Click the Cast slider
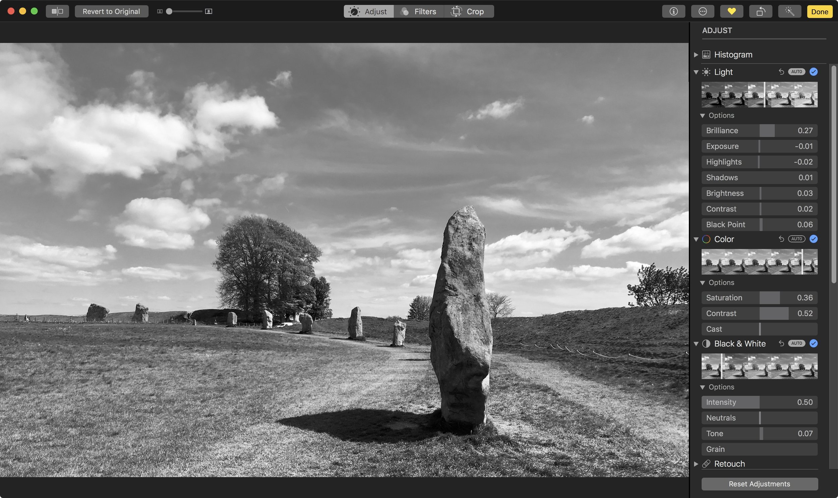This screenshot has width=838, height=498. click(x=759, y=329)
